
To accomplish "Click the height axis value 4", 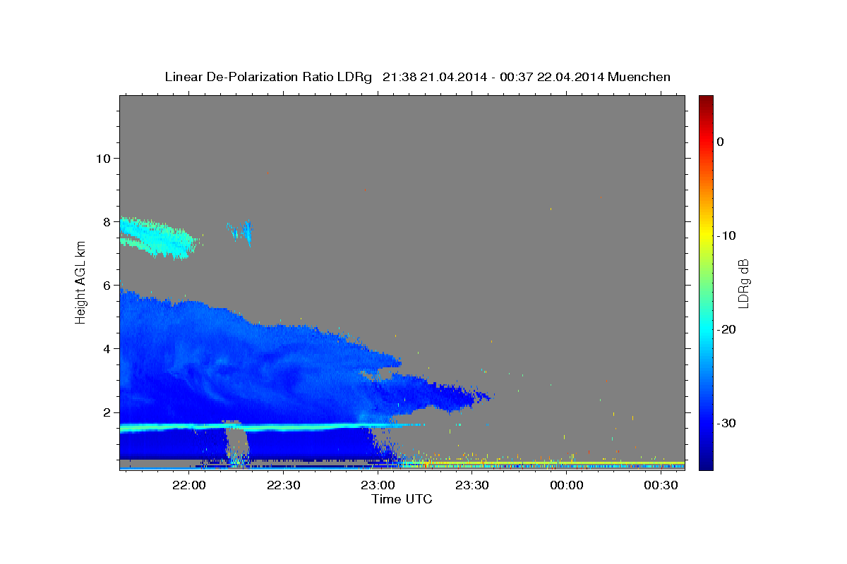I will (106, 348).
